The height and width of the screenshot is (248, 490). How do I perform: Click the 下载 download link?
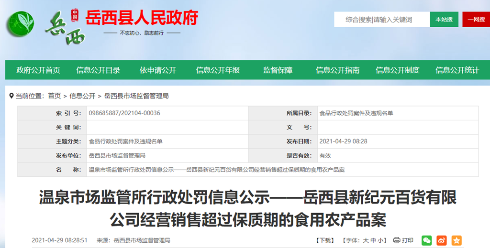(325, 240)
